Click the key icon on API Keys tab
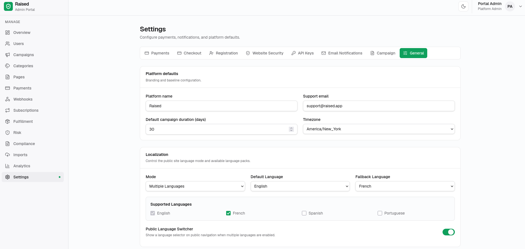Image resolution: width=525 pixels, height=249 pixels. click(294, 53)
